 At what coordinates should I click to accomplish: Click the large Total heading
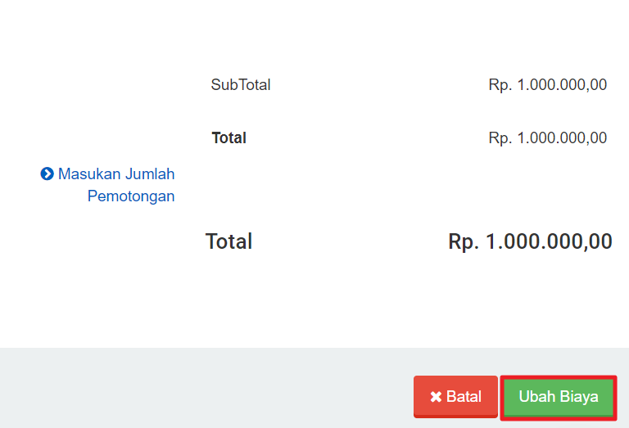[x=229, y=241]
